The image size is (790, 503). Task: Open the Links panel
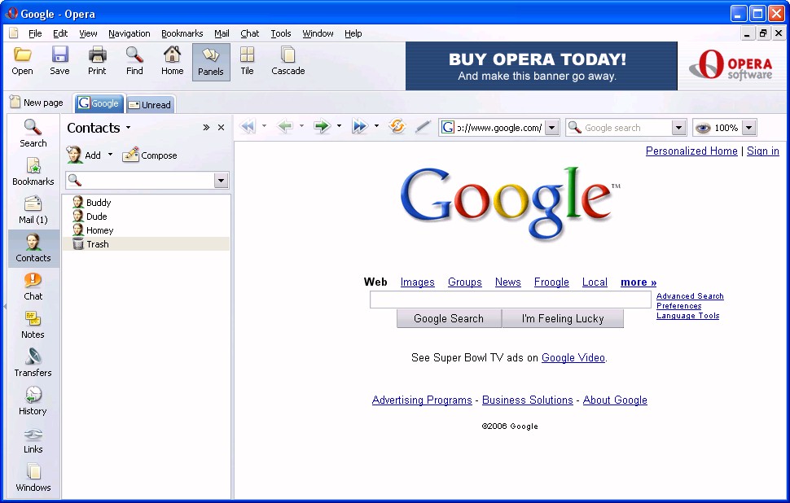33,440
